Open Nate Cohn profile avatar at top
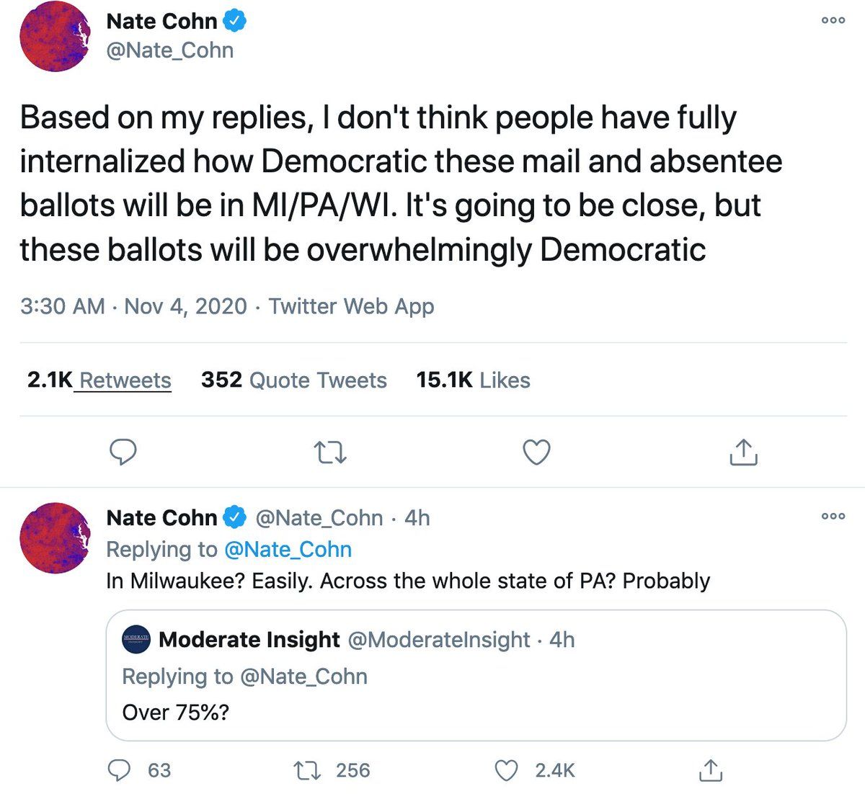 click(x=54, y=36)
